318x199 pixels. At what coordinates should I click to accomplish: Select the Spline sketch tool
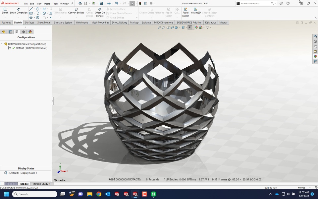(x=44, y=9)
